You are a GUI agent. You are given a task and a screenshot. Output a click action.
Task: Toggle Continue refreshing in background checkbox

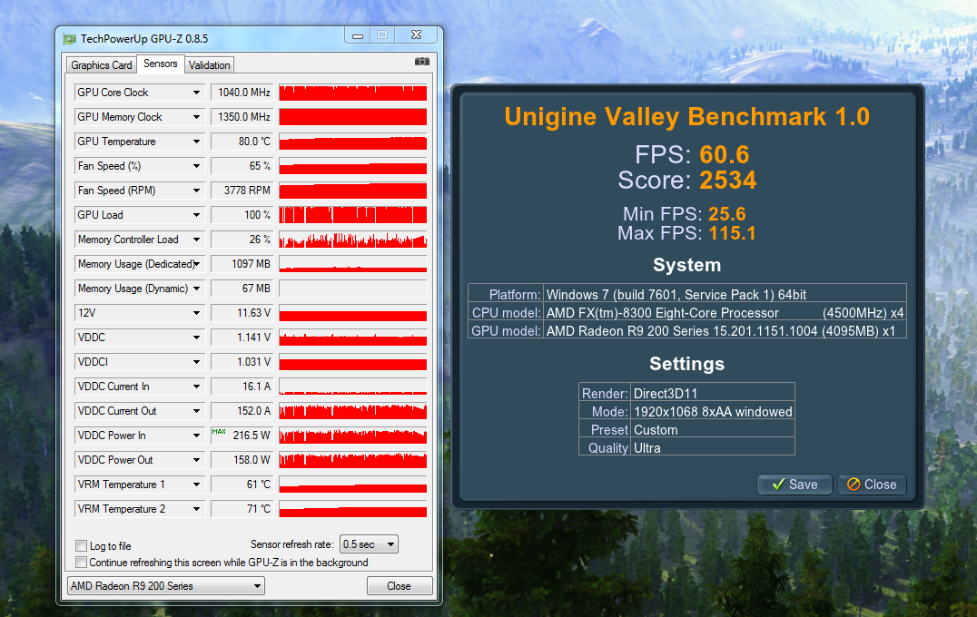[81, 563]
